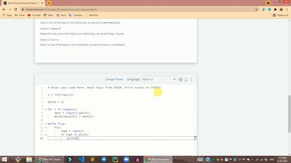Click the 'dictt = {}' code line
Screen dimensions: 291x163
[56, 102]
